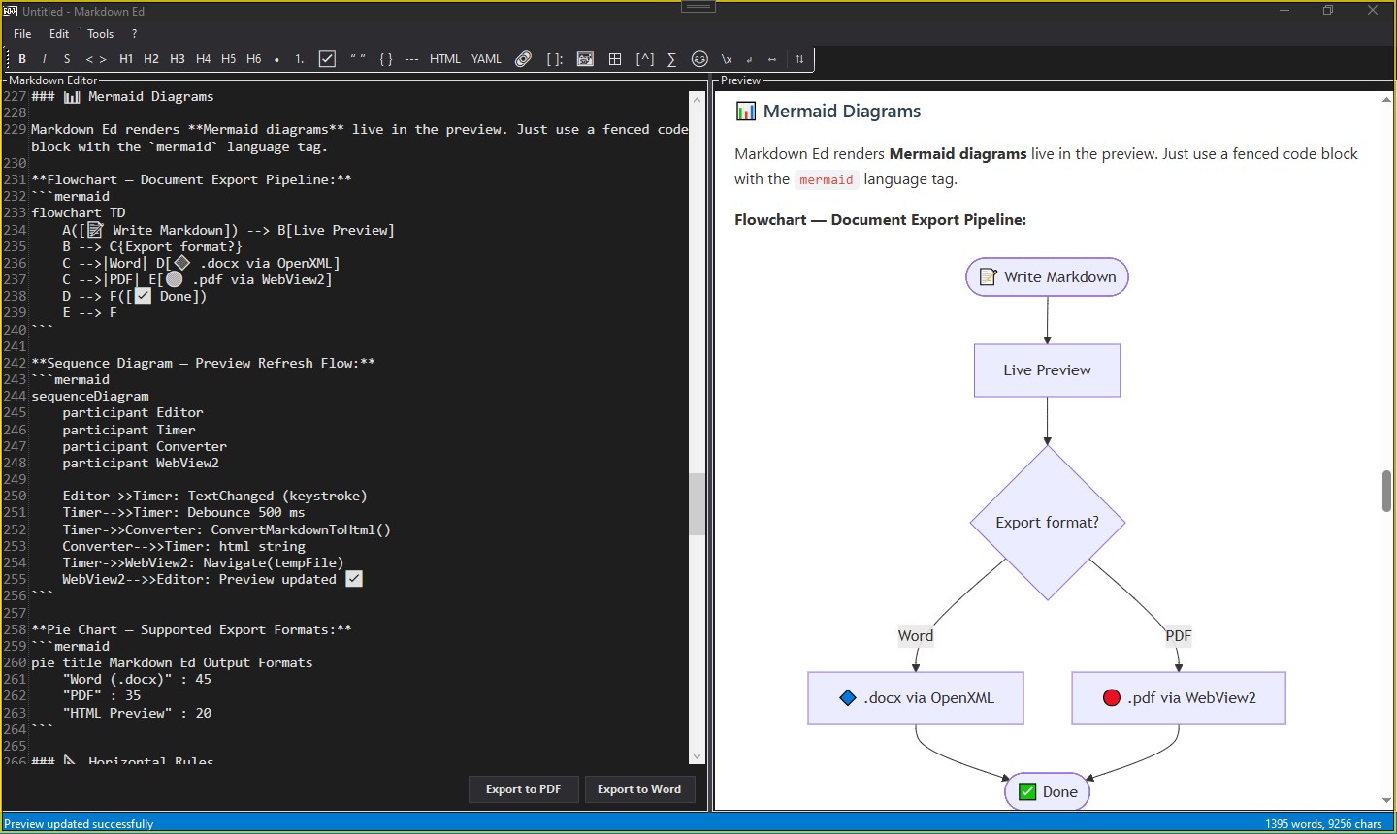Apply strikethrough formatting

[x=67, y=59]
